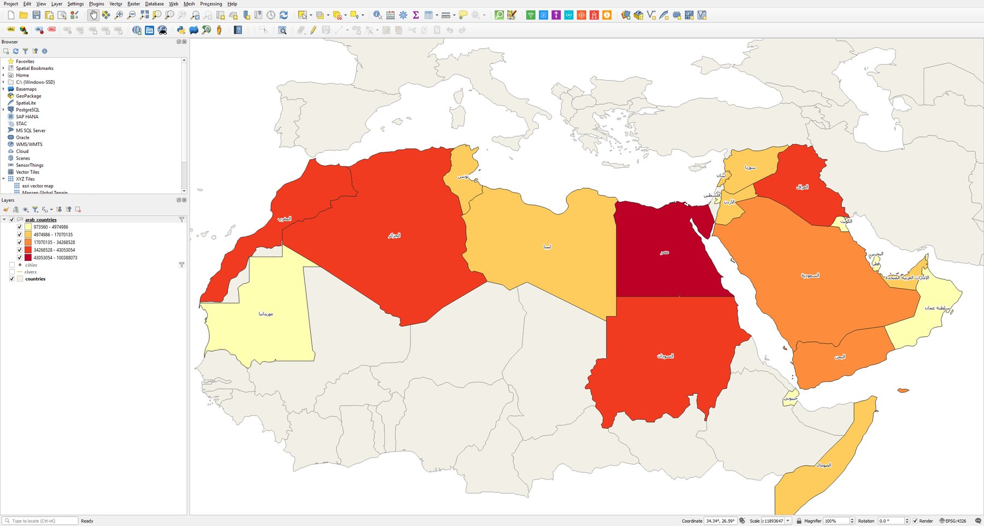Click Remove Layer icon in Layers toolbar

tap(78, 209)
